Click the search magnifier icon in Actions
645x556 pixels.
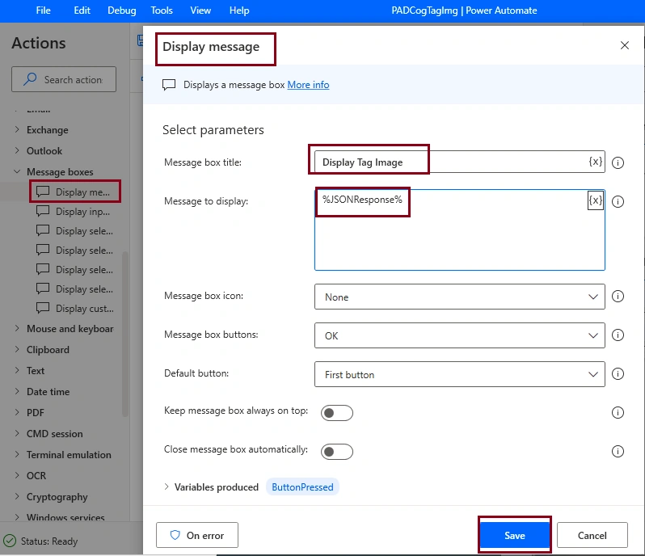30,79
